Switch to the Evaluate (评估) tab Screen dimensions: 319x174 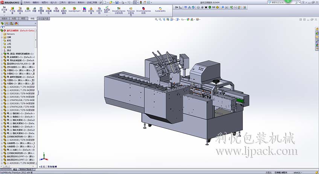(x=32, y=18)
